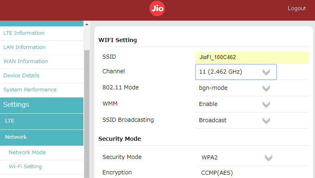Open the Channel dropdown

pyautogui.click(x=236, y=72)
